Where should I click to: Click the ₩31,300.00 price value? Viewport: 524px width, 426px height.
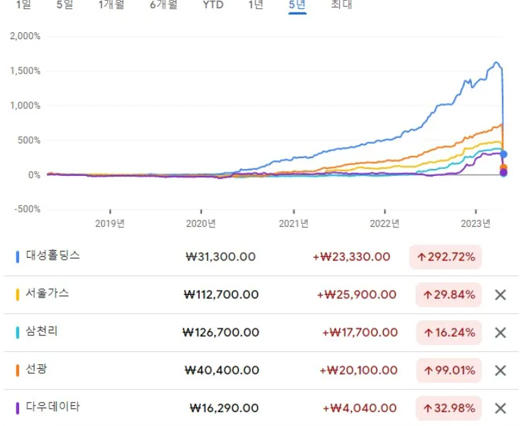click(220, 257)
